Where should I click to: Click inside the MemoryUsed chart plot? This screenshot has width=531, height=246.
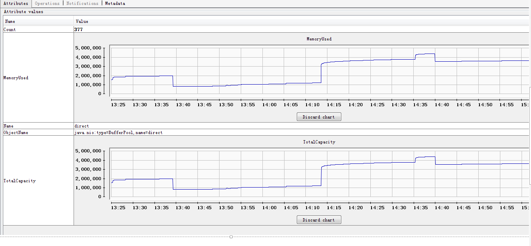pyautogui.click(x=319, y=71)
